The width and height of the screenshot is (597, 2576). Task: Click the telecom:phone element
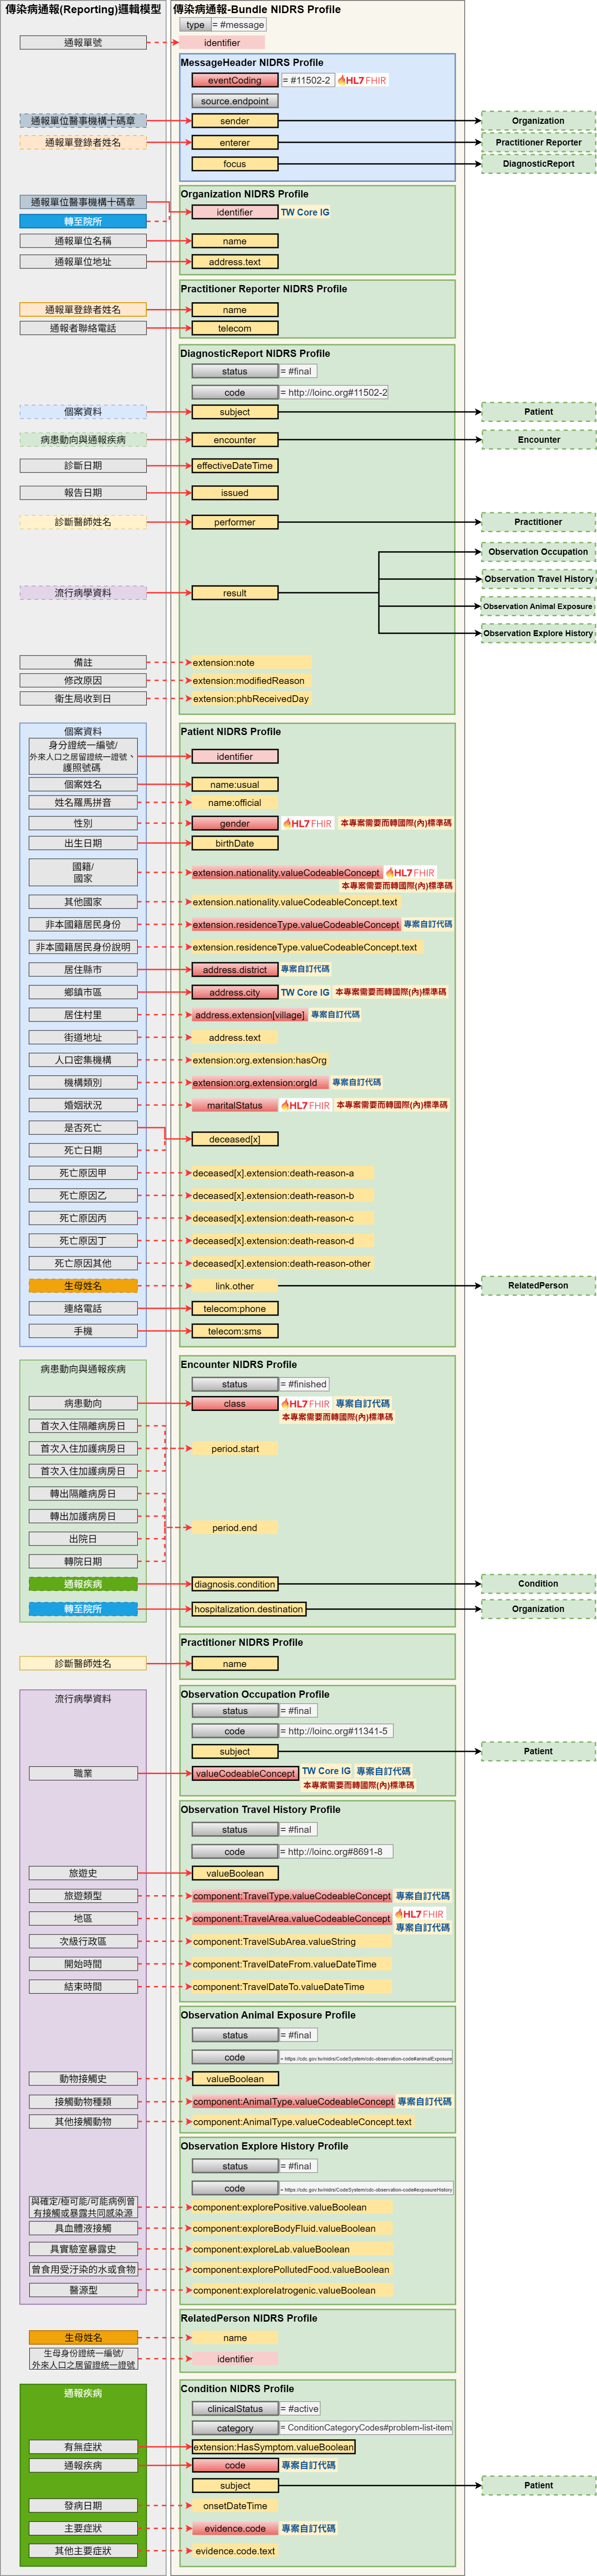click(x=235, y=1308)
